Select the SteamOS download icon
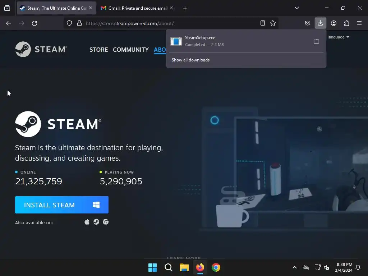The height and width of the screenshot is (276, 368). [x=96, y=222]
